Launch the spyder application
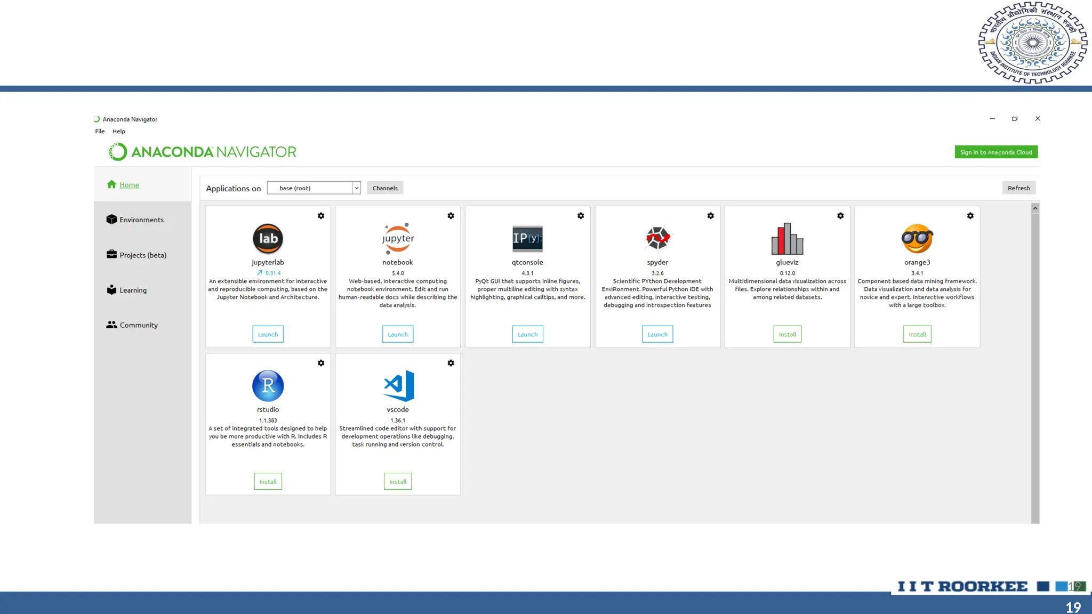 coord(657,334)
